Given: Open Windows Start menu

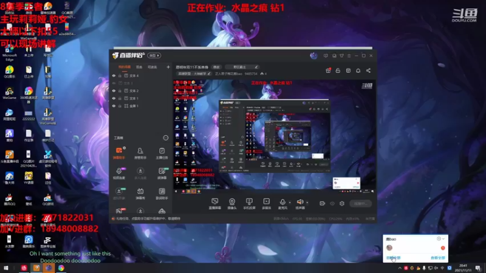Looking at the screenshot, I should [6, 268].
